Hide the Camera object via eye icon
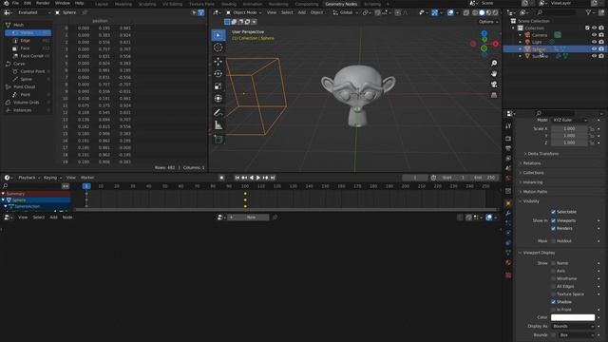This screenshot has width=608, height=342. click(594, 35)
